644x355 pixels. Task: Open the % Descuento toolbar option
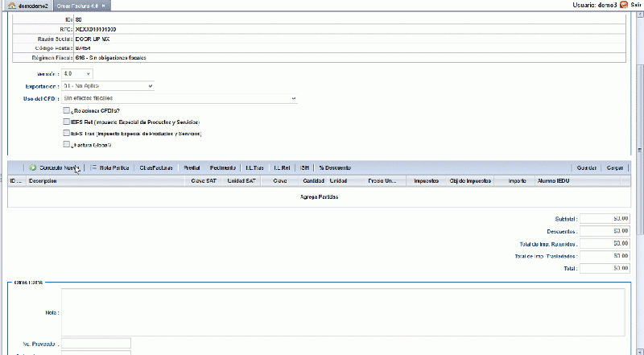(335, 167)
